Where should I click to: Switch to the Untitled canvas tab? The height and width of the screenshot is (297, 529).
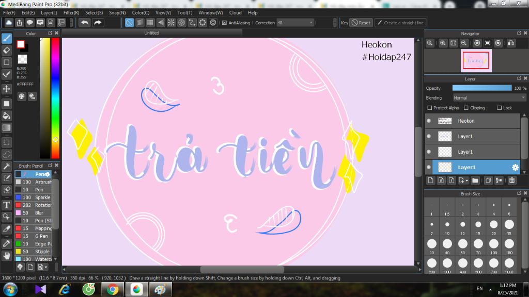point(152,32)
